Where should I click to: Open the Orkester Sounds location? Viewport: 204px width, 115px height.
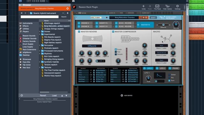point(29,38)
